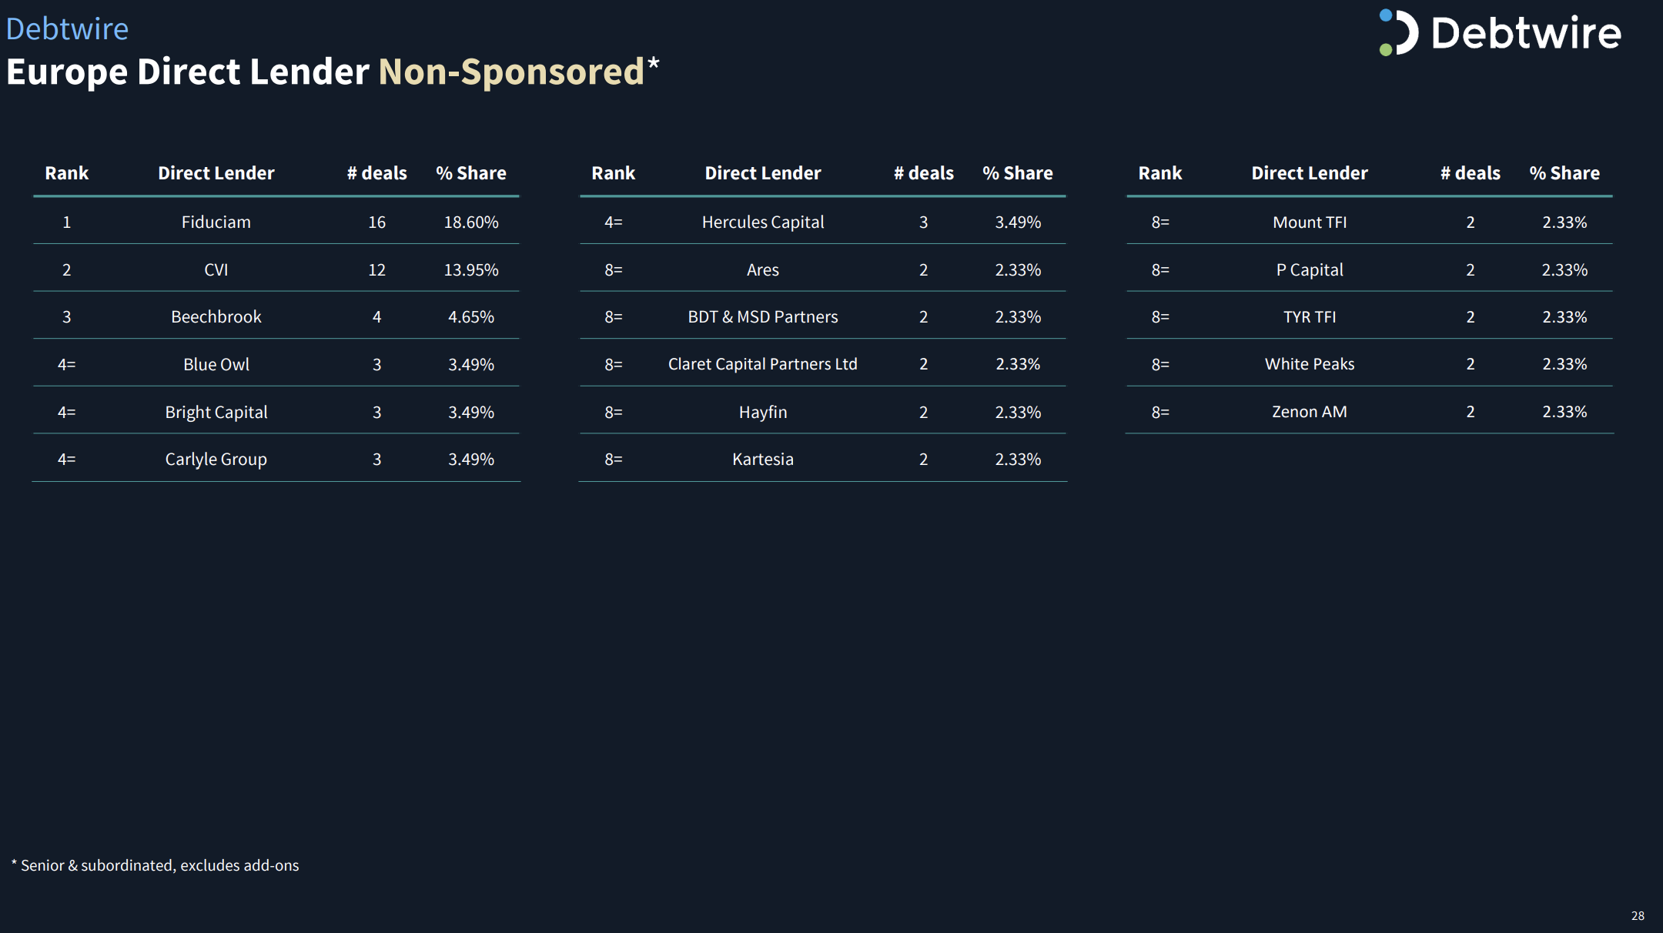1663x933 pixels.
Task: Click the Blue Owl lender name
Action: tap(216, 364)
